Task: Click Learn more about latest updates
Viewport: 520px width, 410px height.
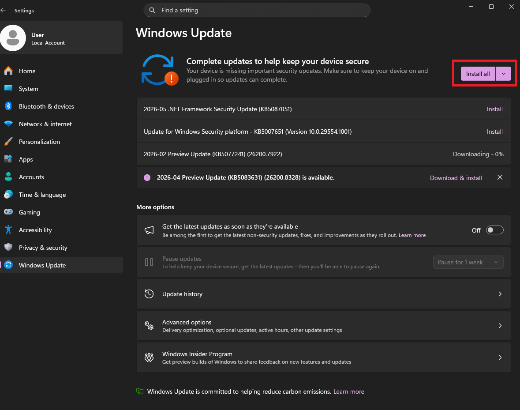Action: click(412, 235)
